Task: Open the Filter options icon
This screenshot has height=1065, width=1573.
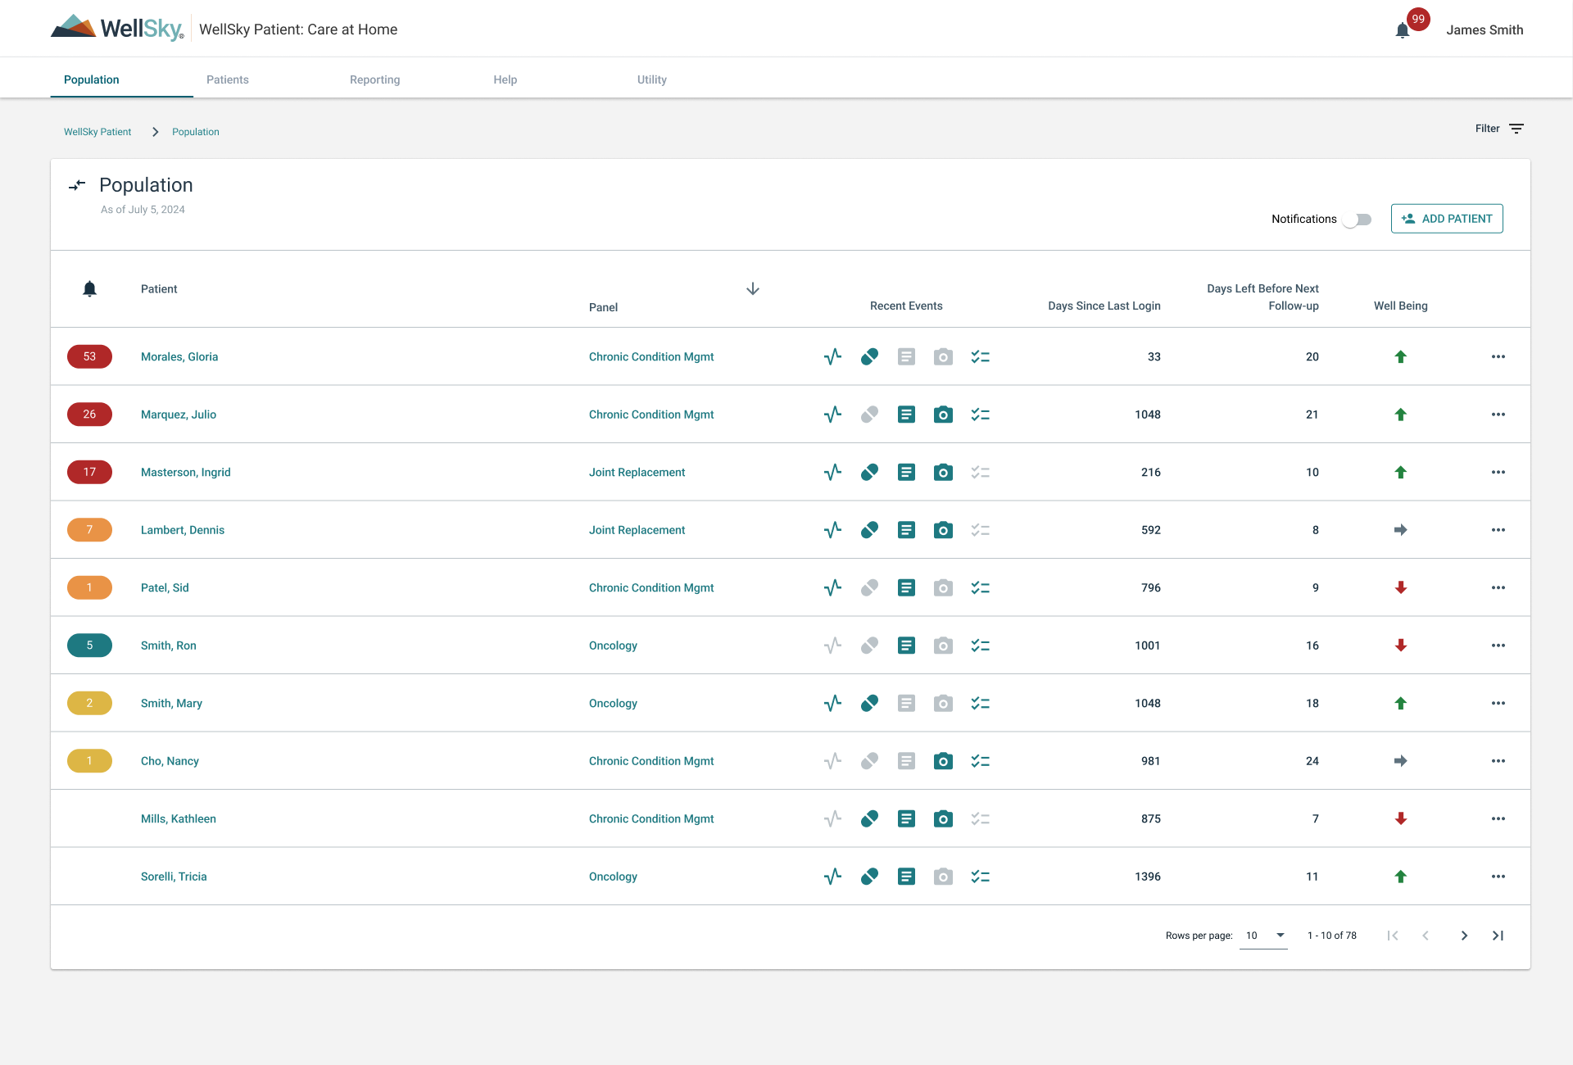Action: (1516, 129)
